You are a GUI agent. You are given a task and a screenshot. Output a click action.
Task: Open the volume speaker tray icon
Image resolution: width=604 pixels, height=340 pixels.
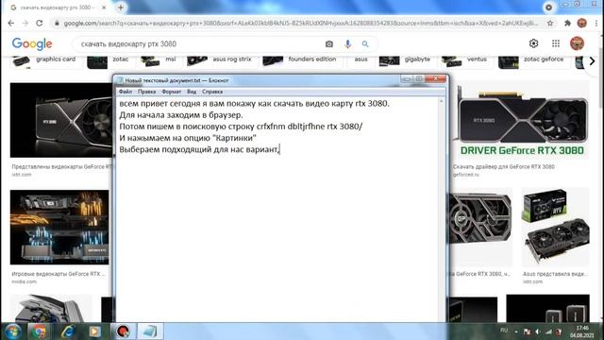(x=538, y=331)
